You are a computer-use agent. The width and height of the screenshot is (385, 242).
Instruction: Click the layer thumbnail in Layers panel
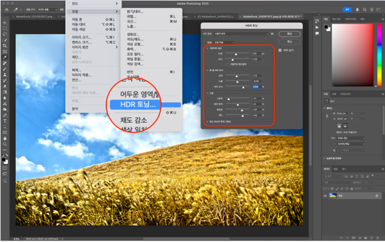(333, 196)
